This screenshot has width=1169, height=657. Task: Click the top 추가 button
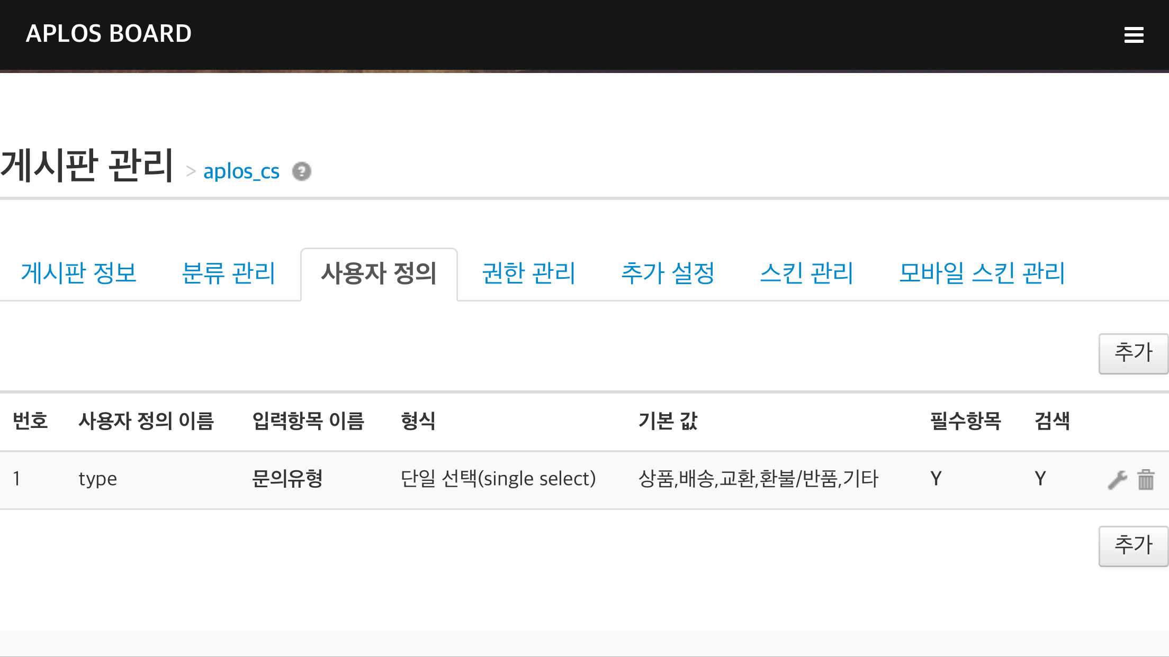(x=1133, y=353)
